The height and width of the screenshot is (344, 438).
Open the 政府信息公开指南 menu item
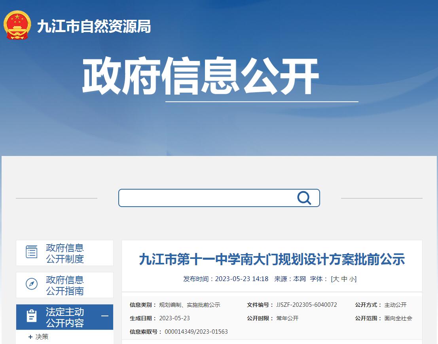click(x=65, y=285)
